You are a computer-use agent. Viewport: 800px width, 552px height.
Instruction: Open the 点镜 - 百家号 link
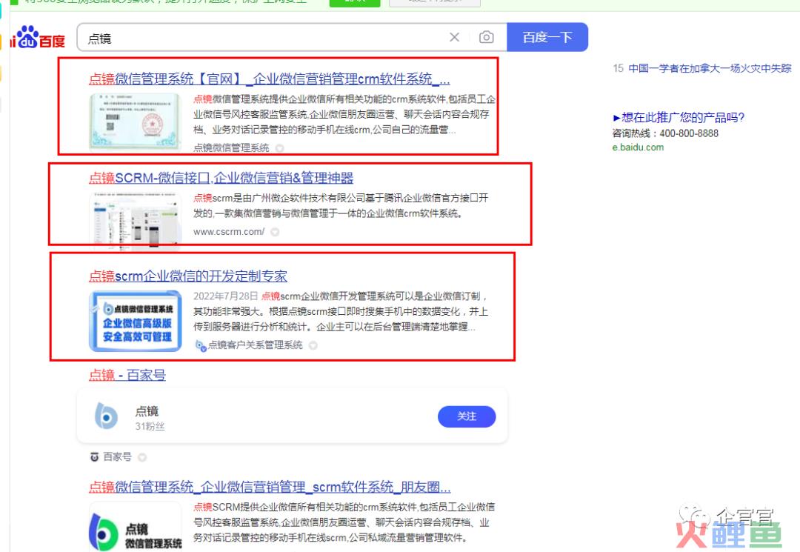[x=127, y=375]
